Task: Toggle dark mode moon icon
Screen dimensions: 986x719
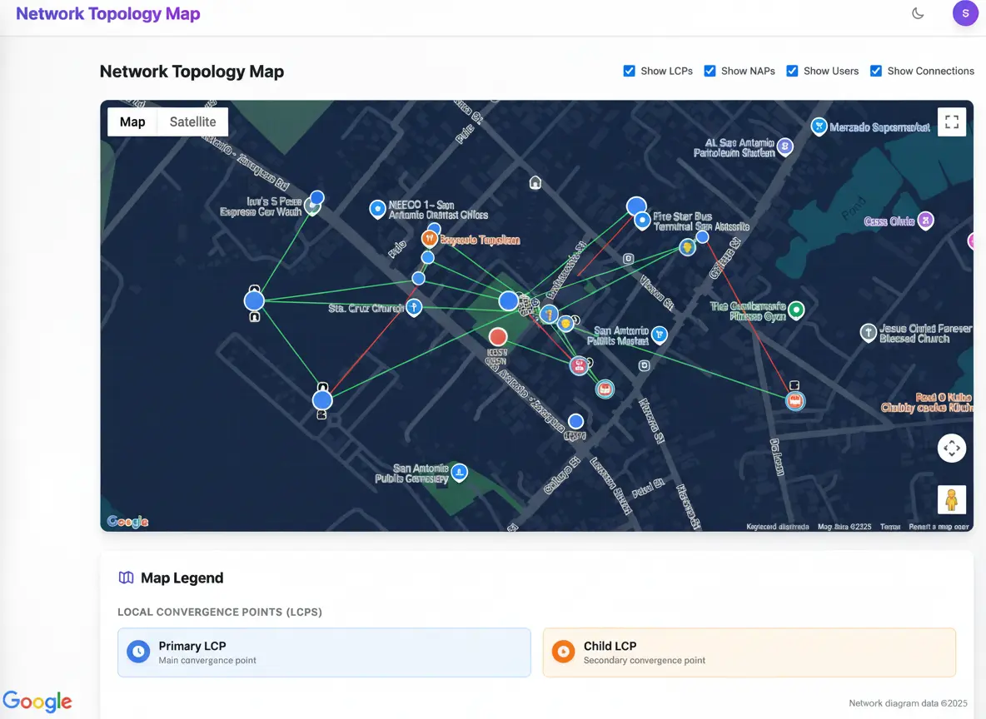Action: coord(918,13)
